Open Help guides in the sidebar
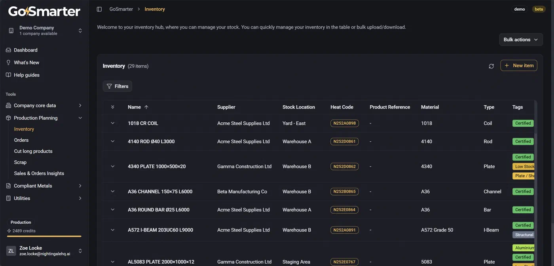This screenshot has height=266, width=554. [x=27, y=75]
